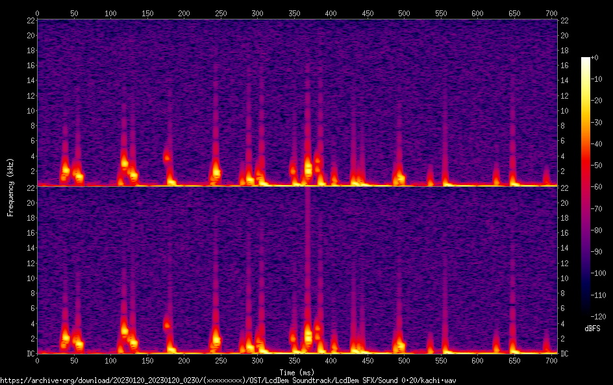Select the 100 tick on the top time axis
Image resolution: width=613 pixels, height=385 pixels.
pos(110,13)
